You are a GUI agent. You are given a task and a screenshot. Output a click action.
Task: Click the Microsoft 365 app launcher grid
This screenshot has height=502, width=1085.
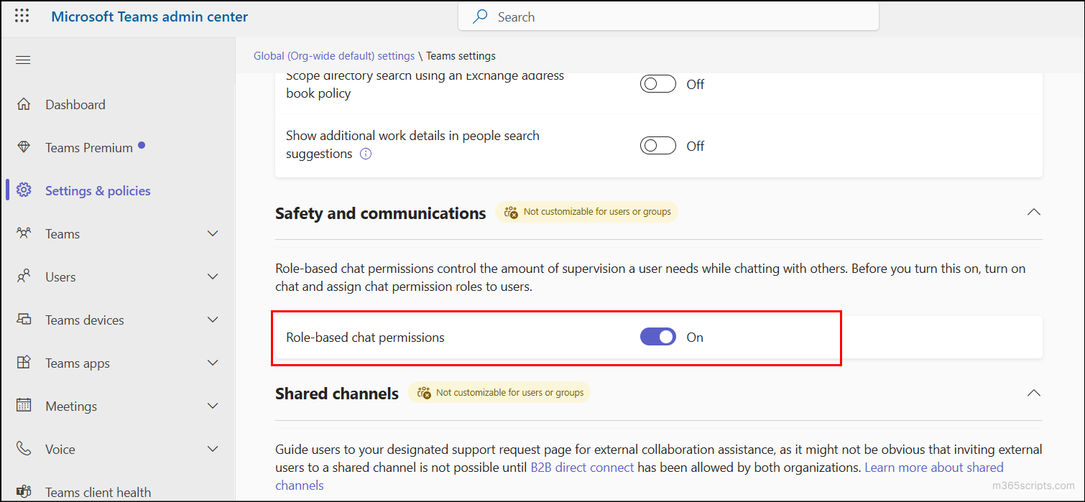click(x=22, y=16)
